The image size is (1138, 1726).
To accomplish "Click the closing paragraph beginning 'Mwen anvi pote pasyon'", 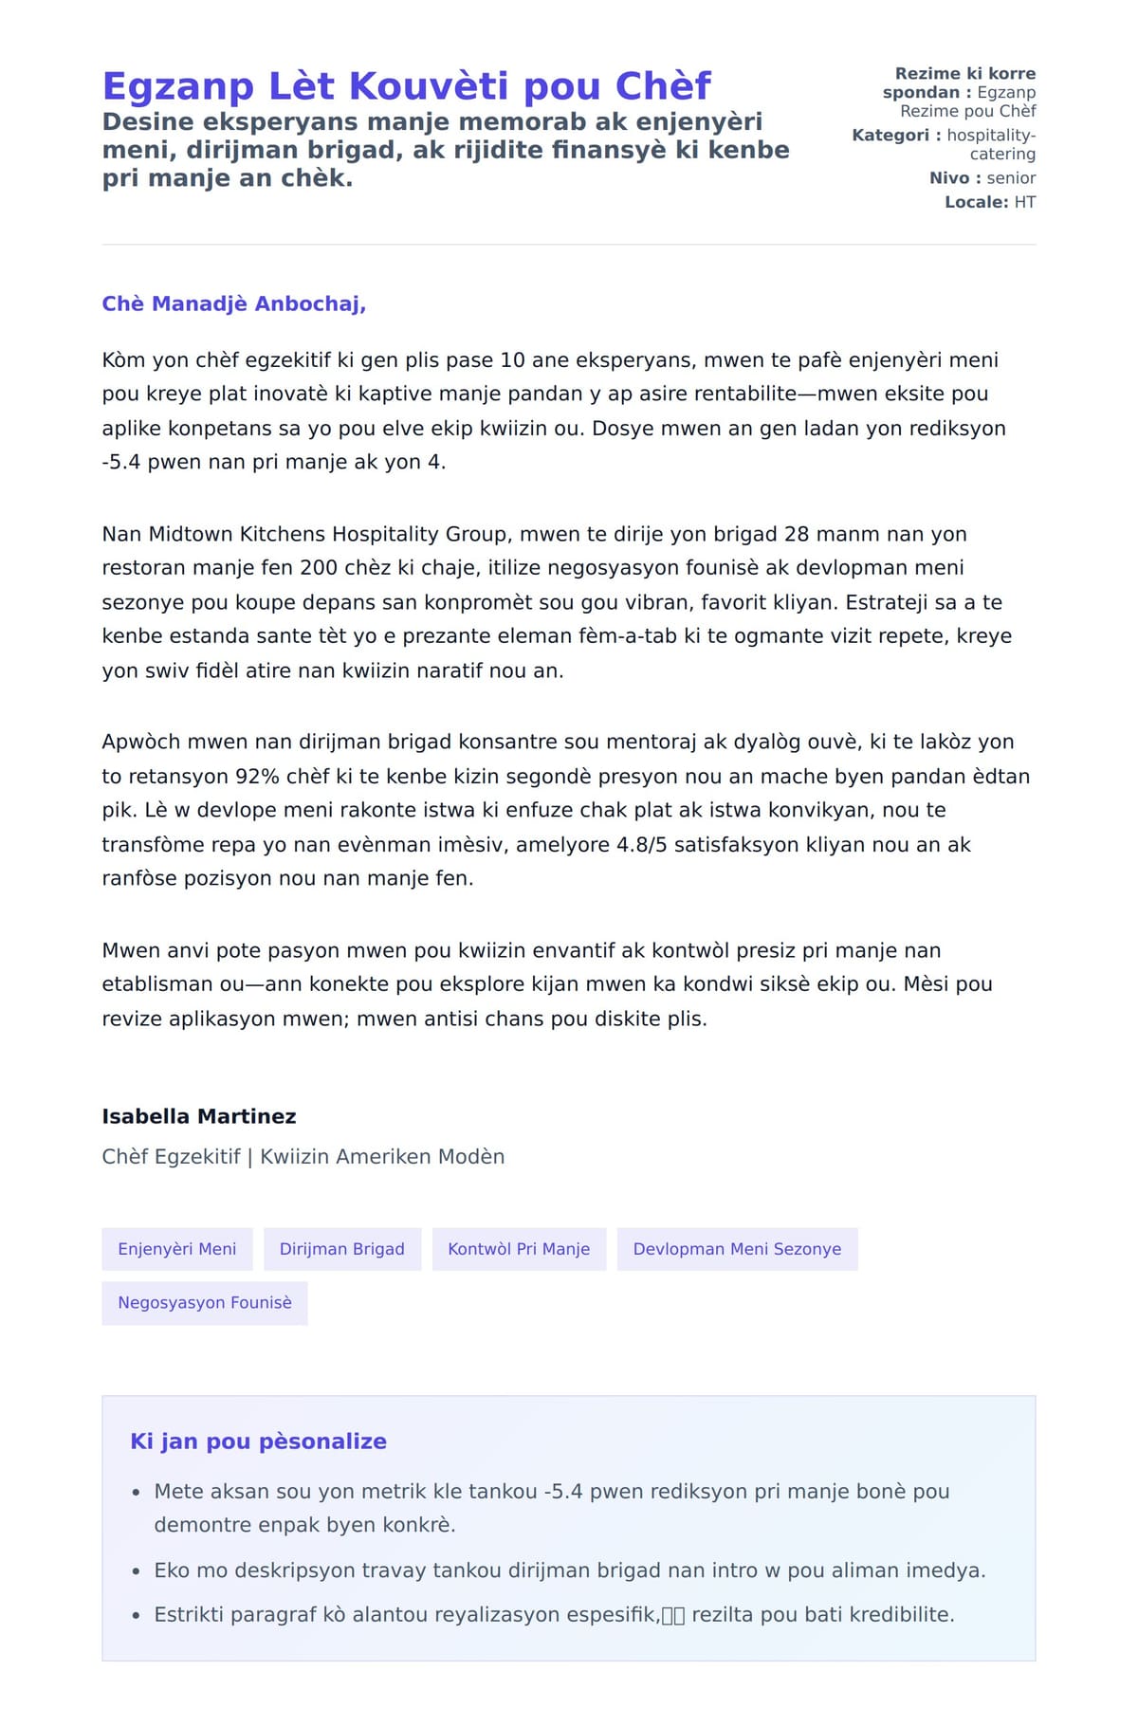I will (547, 984).
